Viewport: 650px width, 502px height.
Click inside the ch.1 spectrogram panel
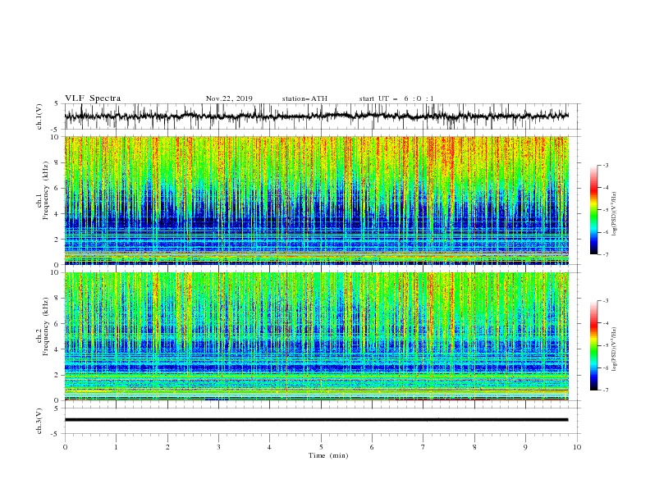317,200
